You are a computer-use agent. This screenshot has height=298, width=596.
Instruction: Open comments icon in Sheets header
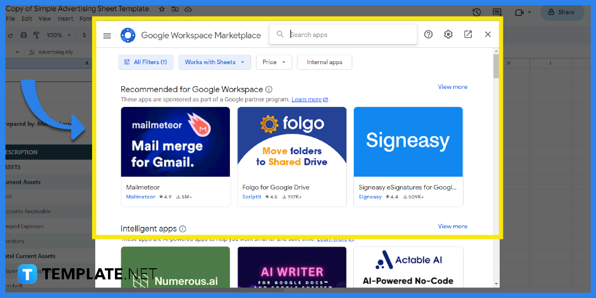tap(496, 12)
